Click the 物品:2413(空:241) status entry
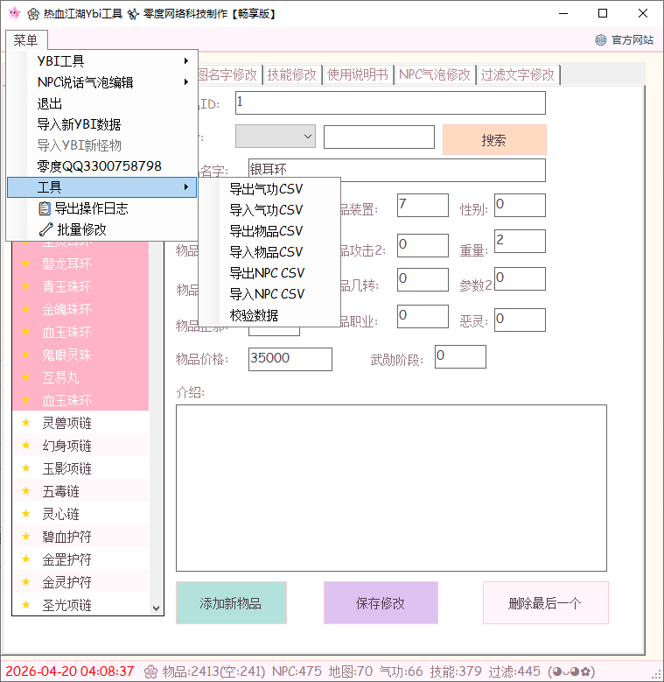This screenshot has height=682, width=664. (x=213, y=671)
